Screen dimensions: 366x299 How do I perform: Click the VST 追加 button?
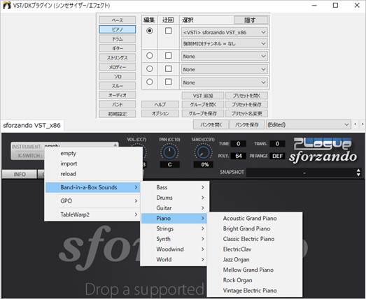coord(203,96)
